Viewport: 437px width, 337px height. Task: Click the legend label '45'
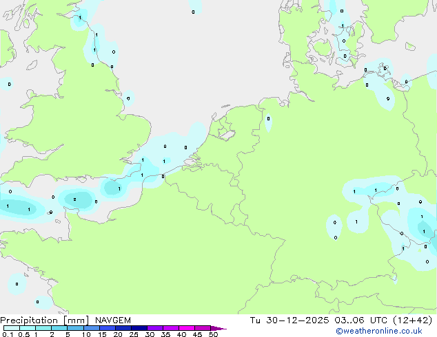point(197,334)
